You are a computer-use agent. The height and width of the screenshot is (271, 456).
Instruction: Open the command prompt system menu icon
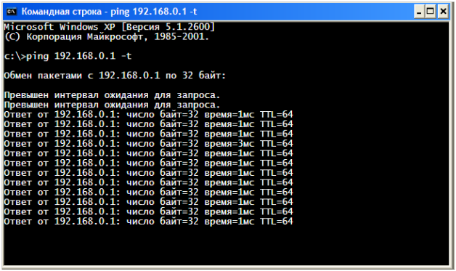pyautogui.click(x=12, y=12)
